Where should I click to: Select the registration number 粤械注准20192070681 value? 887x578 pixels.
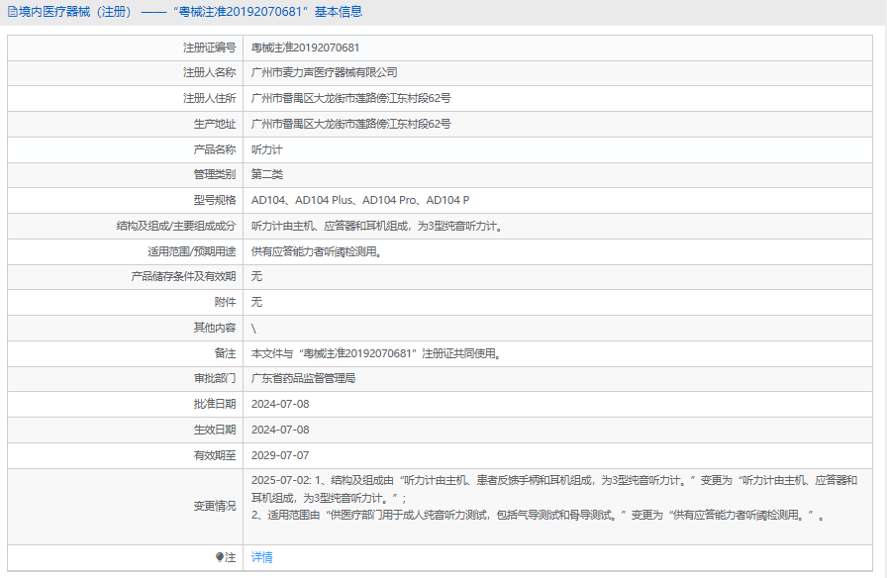306,48
